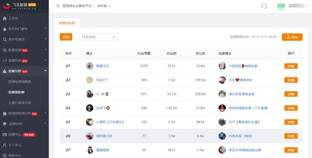
Task: Open streamer link 军迪777
Action: point(102,80)
